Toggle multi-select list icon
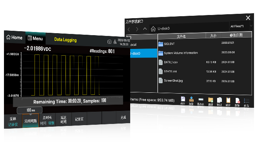This screenshot has height=150, width=258. click(x=246, y=101)
